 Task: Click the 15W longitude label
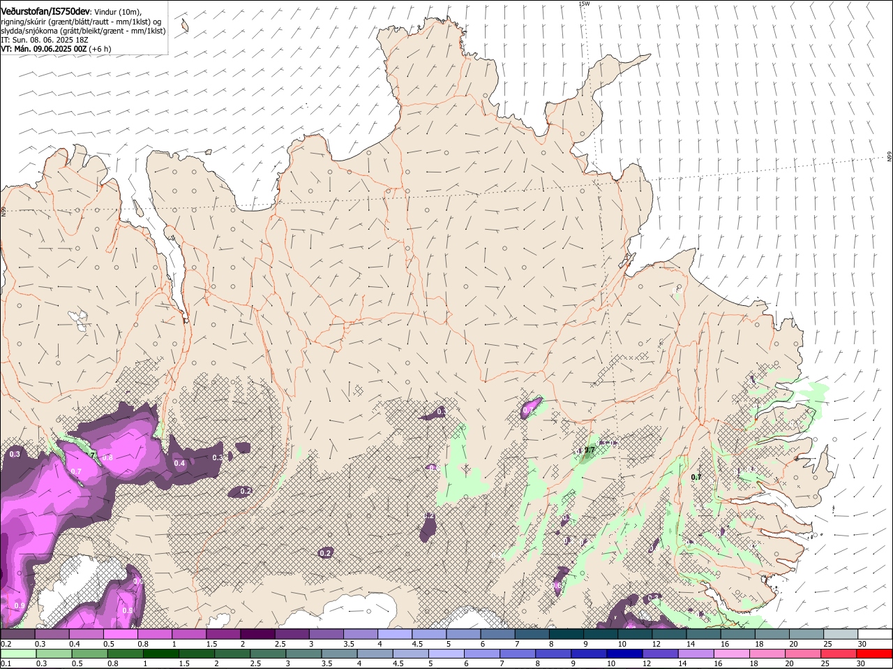click(x=585, y=3)
